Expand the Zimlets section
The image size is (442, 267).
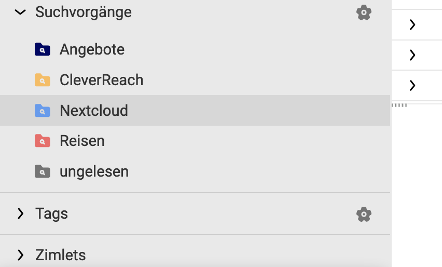pos(20,255)
